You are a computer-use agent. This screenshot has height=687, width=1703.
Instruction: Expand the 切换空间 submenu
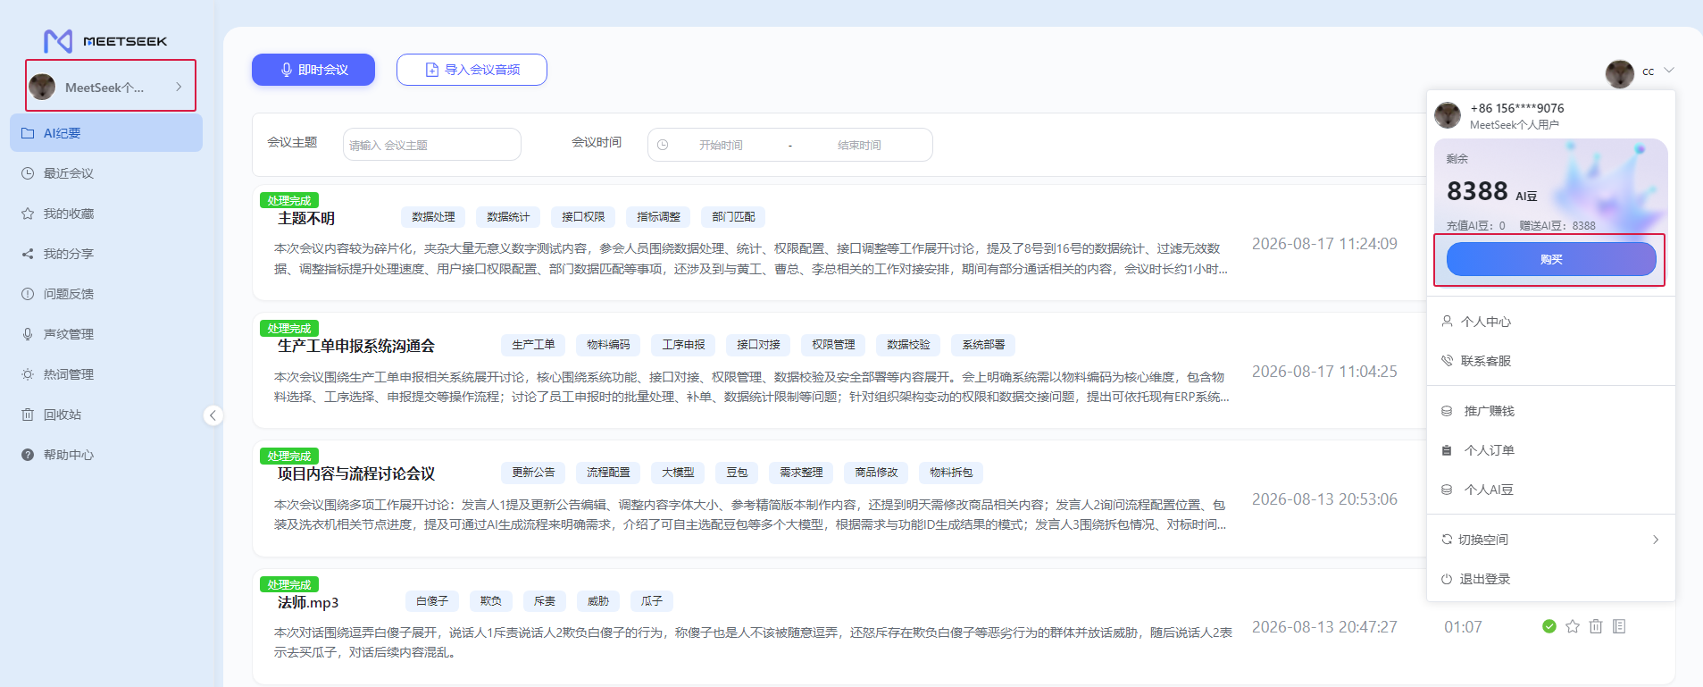pyautogui.click(x=1551, y=540)
